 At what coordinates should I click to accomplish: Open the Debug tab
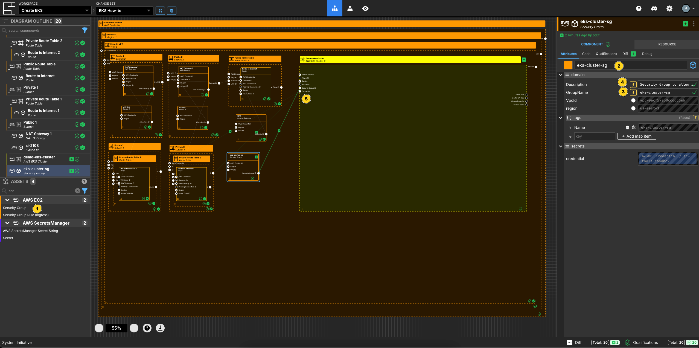(x=647, y=54)
